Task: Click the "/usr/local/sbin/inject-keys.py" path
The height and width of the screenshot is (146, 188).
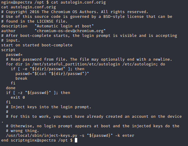Action: click(x=42, y=135)
